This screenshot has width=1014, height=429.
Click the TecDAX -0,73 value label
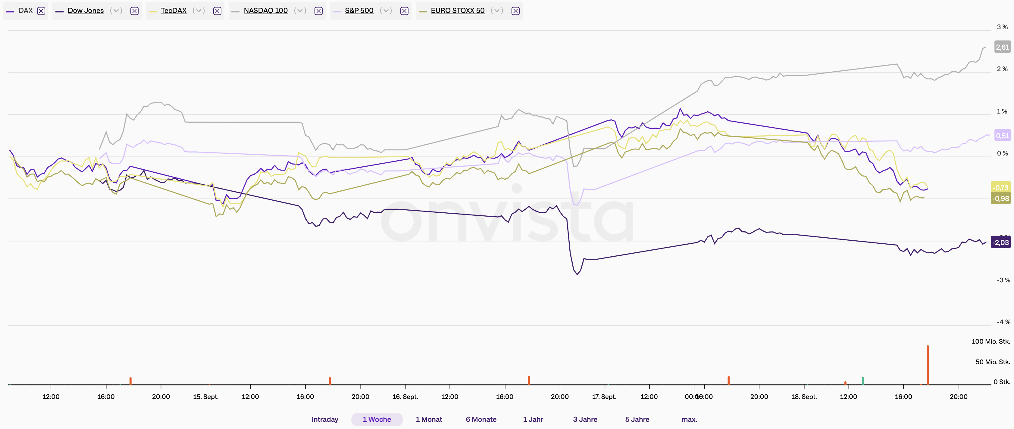pyautogui.click(x=1000, y=187)
